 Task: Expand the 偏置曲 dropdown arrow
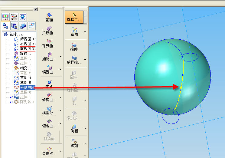[60, 69]
